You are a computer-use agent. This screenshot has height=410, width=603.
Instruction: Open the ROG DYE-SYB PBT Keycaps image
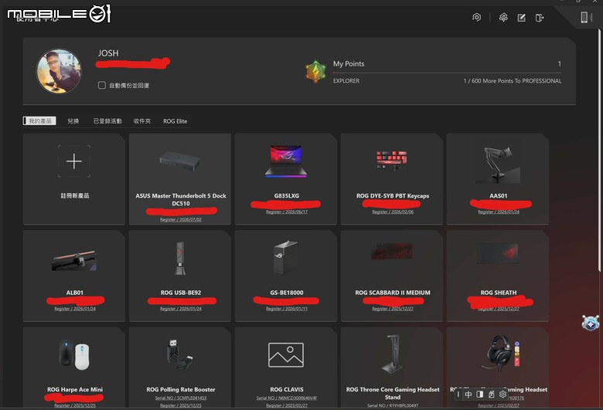click(x=392, y=161)
